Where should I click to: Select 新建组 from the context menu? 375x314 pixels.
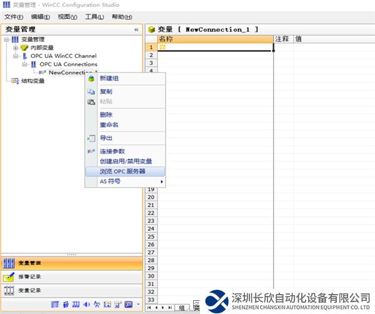coord(109,79)
